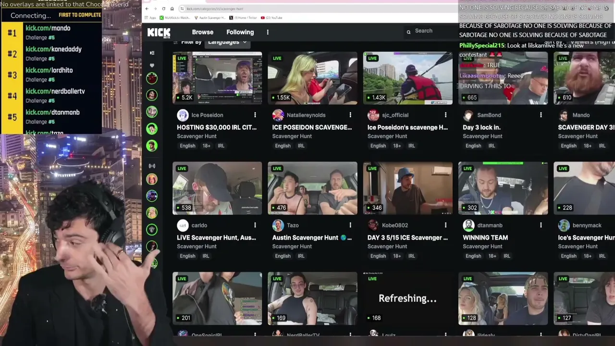The width and height of the screenshot is (615, 346).
Task: Click Kobe0802 channel avatar
Action: 373,225
